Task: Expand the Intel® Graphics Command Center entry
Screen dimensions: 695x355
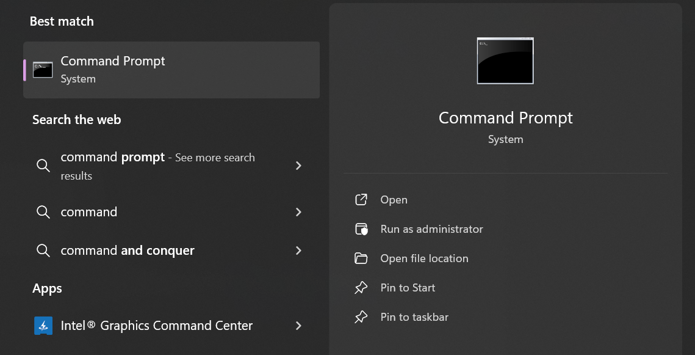Action: click(x=298, y=326)
